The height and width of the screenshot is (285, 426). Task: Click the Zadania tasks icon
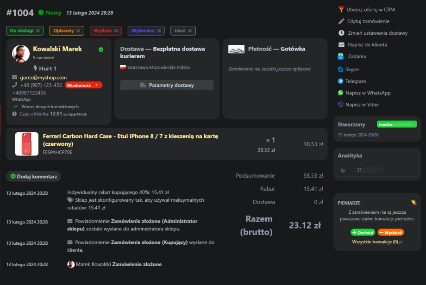[x=341, y=56]
